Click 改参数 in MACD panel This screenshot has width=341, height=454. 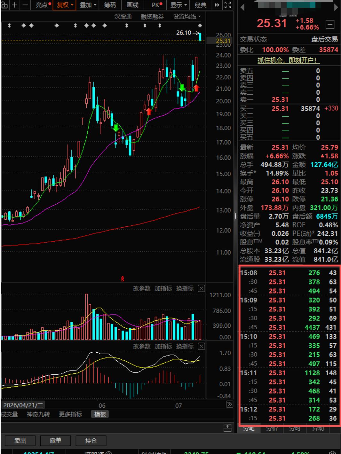click(142, 346)
